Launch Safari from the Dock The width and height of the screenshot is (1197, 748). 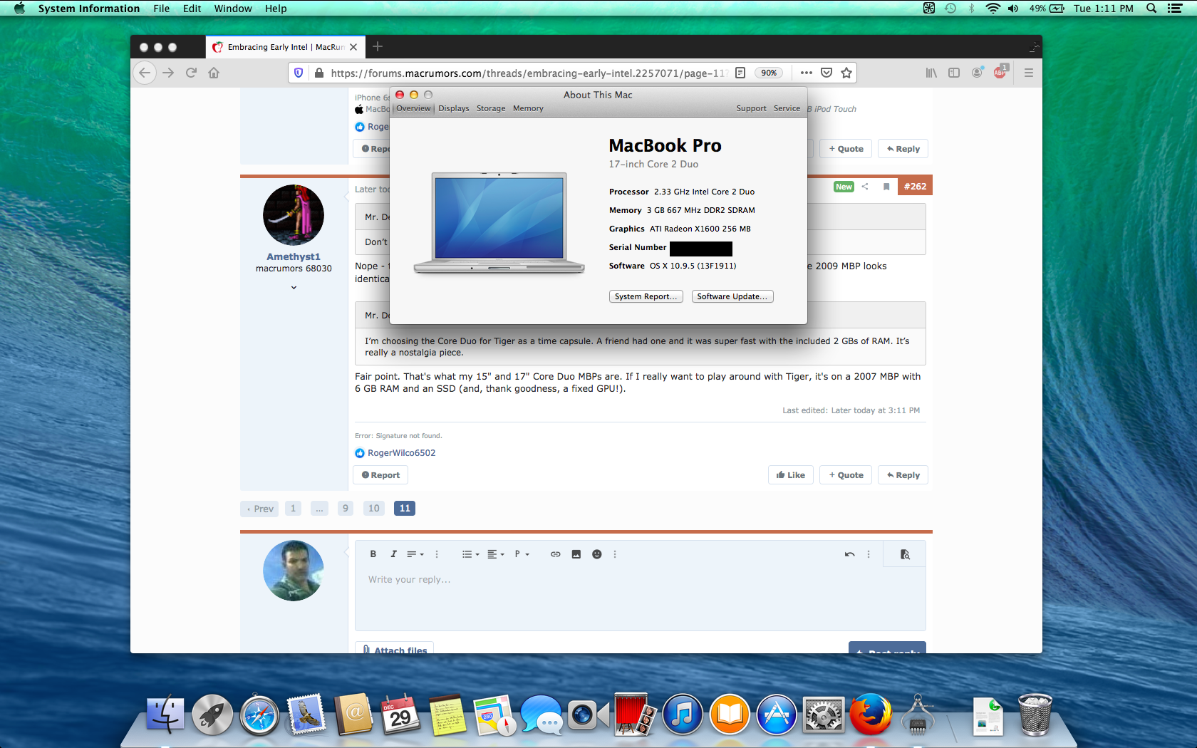pos(259,715)
